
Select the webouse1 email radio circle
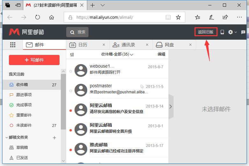71,71
